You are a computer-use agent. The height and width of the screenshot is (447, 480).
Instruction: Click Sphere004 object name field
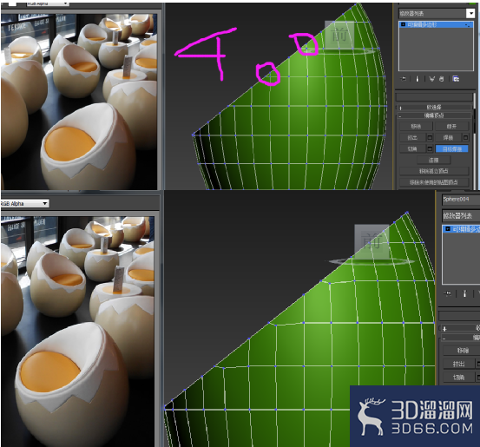[461, 200]
